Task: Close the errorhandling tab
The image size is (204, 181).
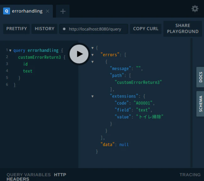Action: [x=47, y=11]
